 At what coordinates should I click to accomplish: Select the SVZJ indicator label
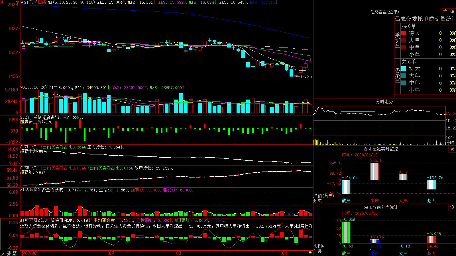25,117
